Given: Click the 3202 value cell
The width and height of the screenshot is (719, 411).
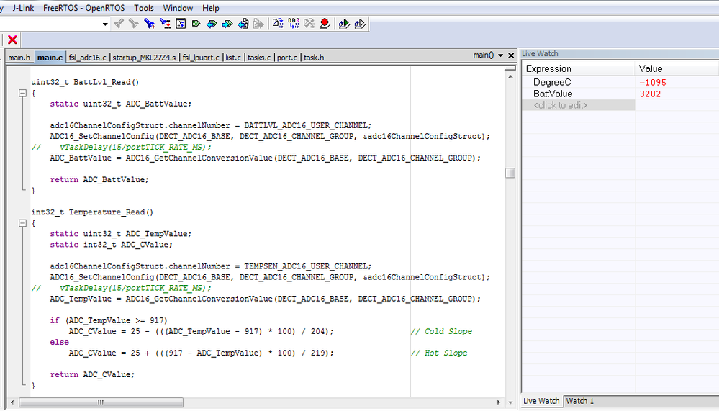Looking at the screenshot, I should click(x=650, y=94).
